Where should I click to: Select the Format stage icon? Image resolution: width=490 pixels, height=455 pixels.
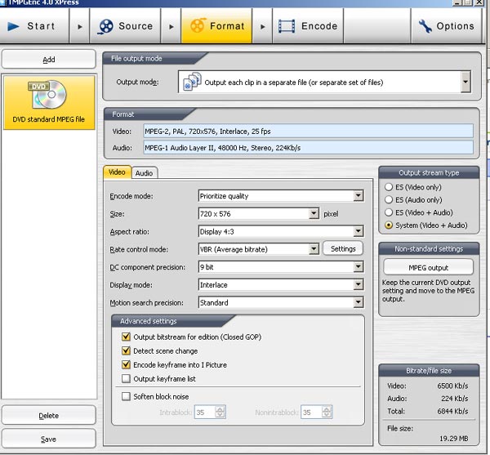click(x=197, y=26)
